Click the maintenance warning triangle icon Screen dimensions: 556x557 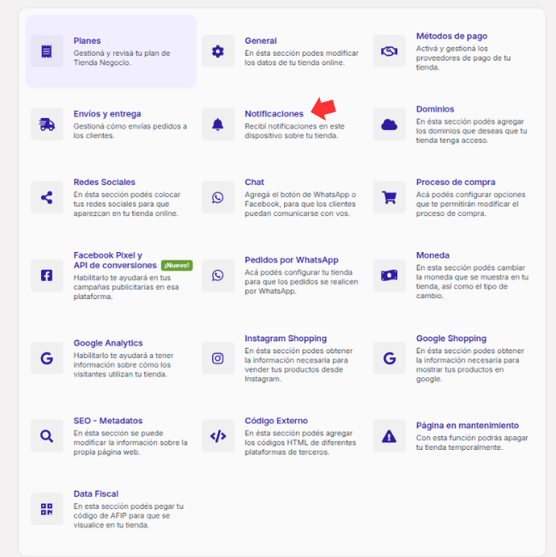pos(390,436)
